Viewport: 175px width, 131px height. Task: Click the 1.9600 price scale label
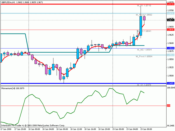[x=171, y=43]
